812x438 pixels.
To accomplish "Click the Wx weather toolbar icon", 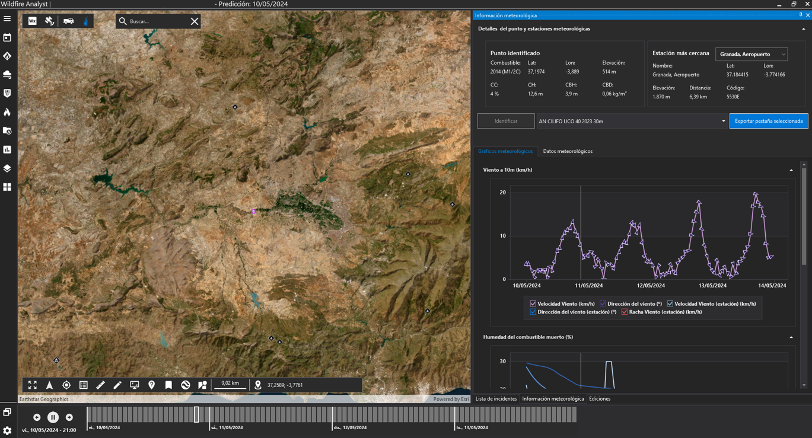I will pos(33,21).
